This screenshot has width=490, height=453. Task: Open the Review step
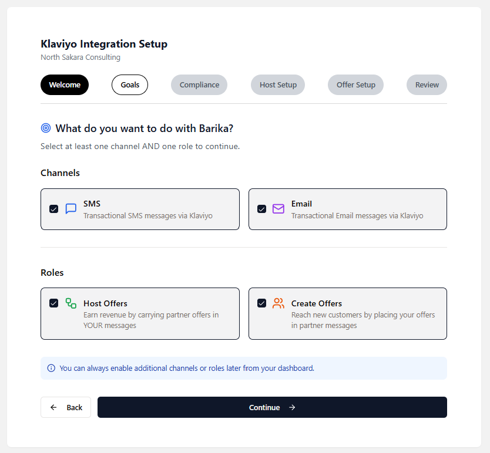click(x=427, y=84)
